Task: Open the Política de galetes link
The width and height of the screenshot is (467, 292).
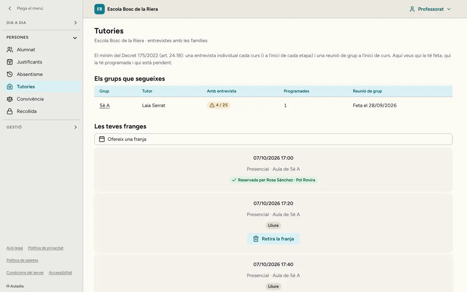Action: [x=22, y=260]
